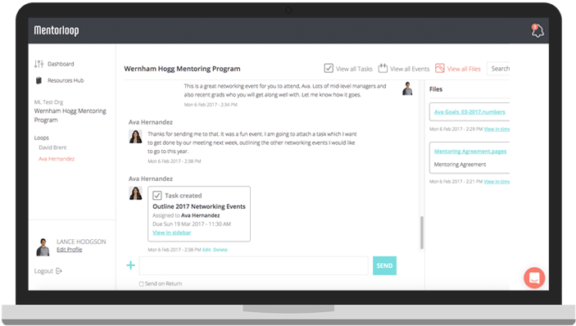Click the plus attachment icon
This screenshot has width=576, height=326.
coord(131,265)
